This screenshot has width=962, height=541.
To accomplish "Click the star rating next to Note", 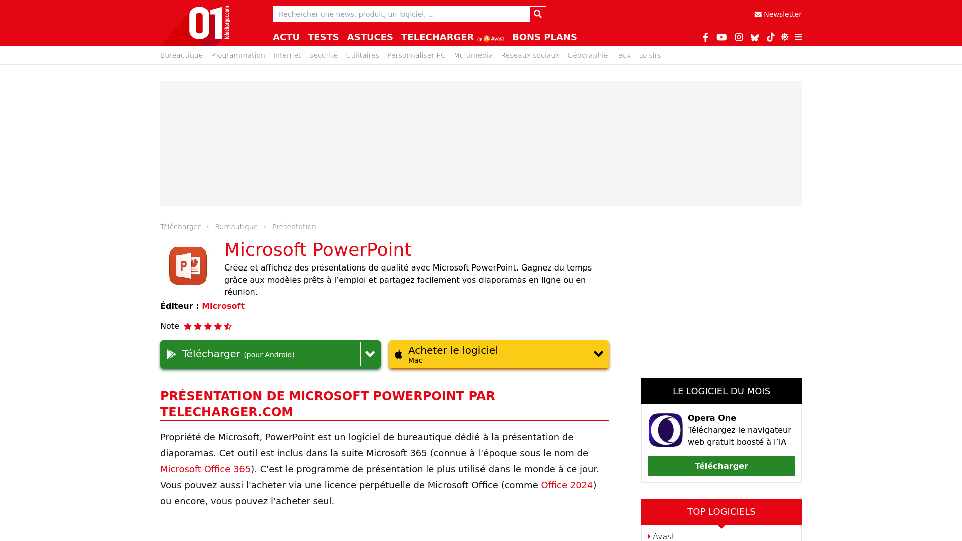I will (208, 326).
